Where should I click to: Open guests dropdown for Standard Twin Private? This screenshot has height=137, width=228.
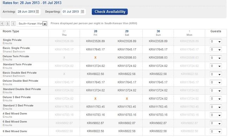(216, 66)
